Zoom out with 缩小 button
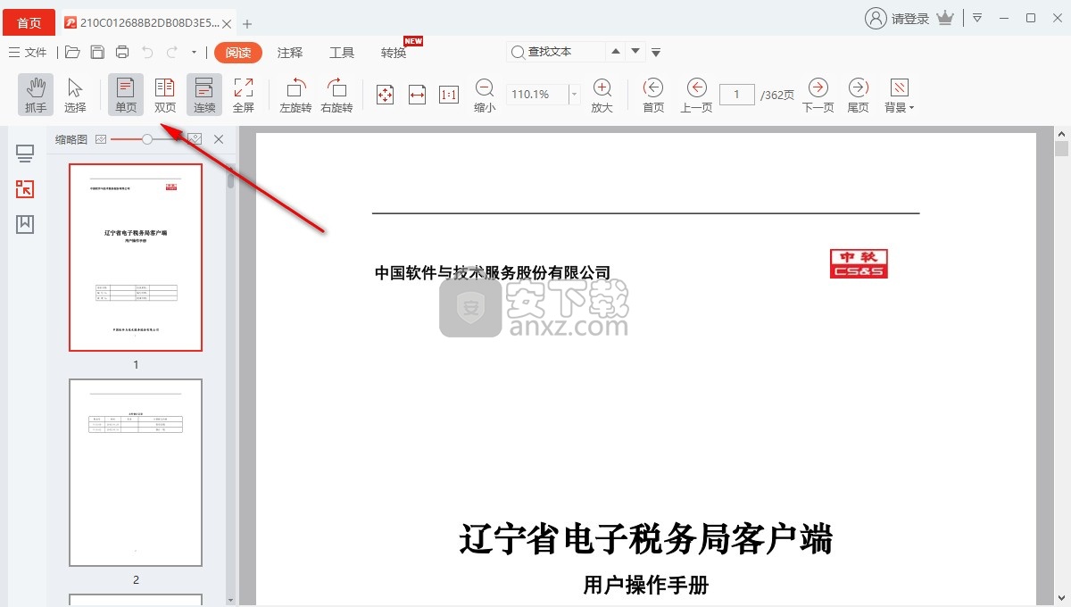 pos(485,95)
